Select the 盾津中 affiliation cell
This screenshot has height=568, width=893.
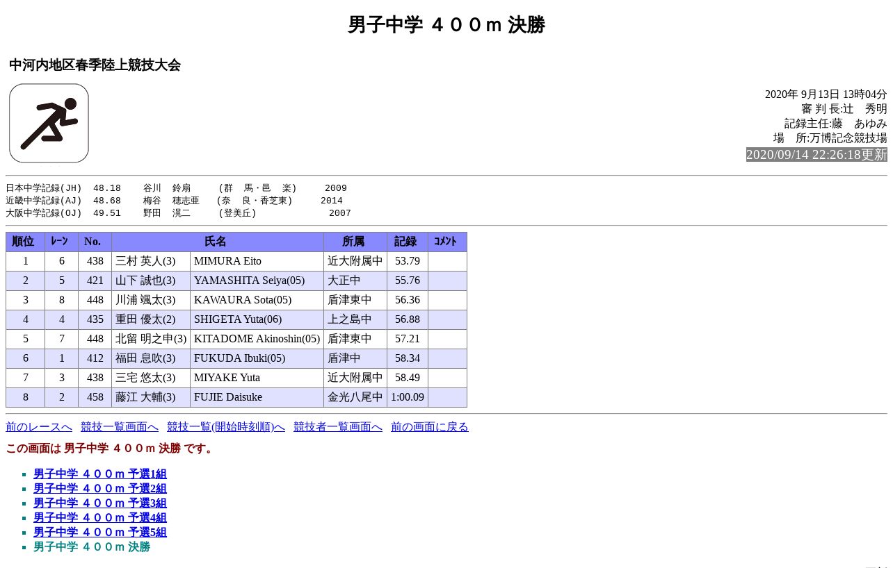click(355, 358)
